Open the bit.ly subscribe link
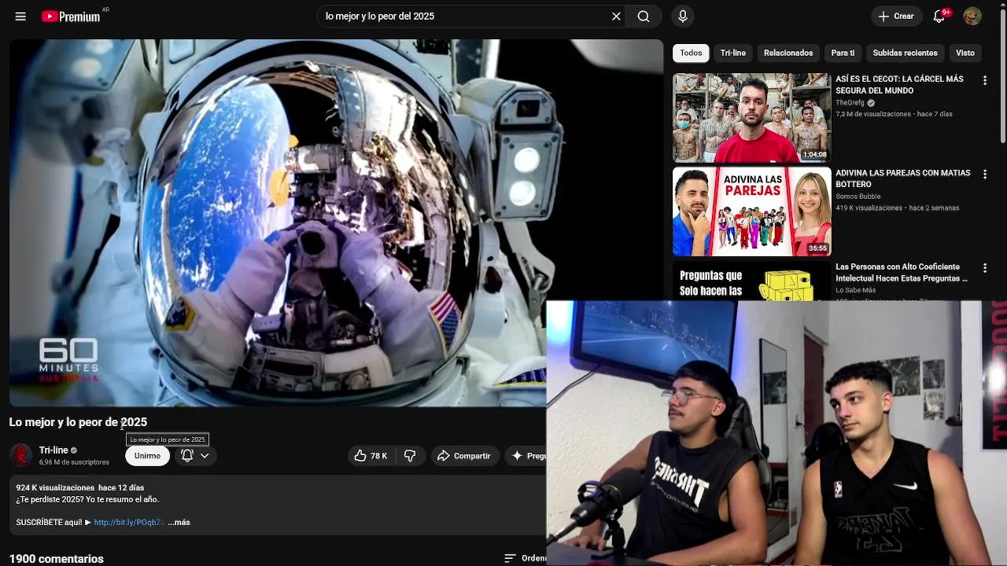 click(129, 522)
